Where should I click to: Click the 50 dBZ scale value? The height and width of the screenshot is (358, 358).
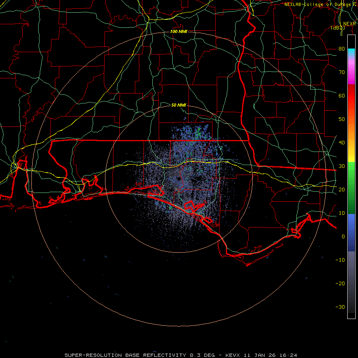click(x=342, y=119)
